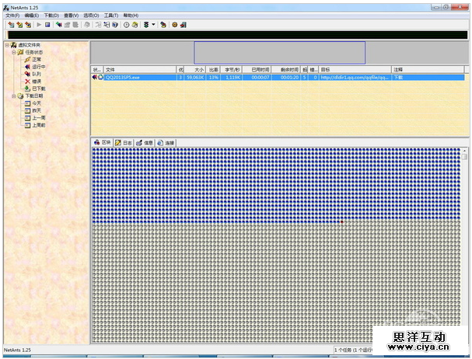Sort the list by 大小 column header
This screenshot has height=359, width=472.
coord(199,69)
